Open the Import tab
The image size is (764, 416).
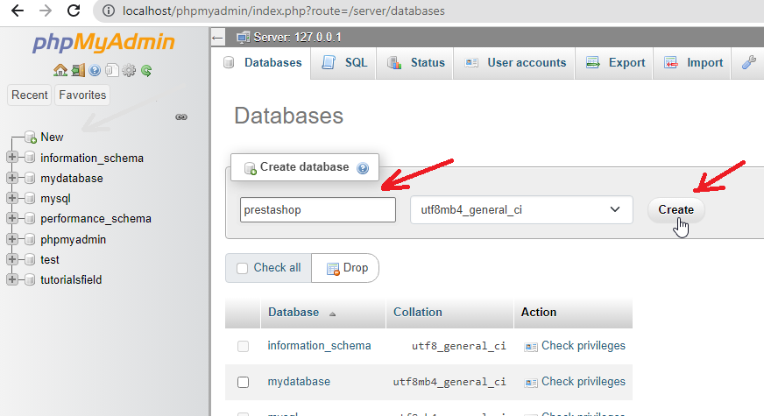pyautogui.click(x=692, y=63)
